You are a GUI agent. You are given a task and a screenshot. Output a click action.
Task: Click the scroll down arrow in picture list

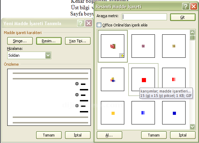pos(192,126)
